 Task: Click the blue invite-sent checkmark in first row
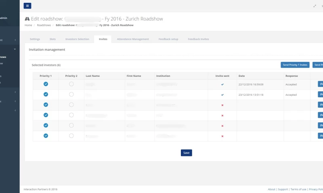(x=222, y=84)
